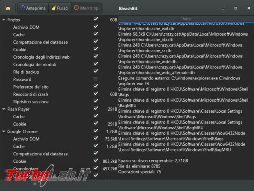
Task: Click Operazioni speciali 75 text
Action: pos(140,172)
